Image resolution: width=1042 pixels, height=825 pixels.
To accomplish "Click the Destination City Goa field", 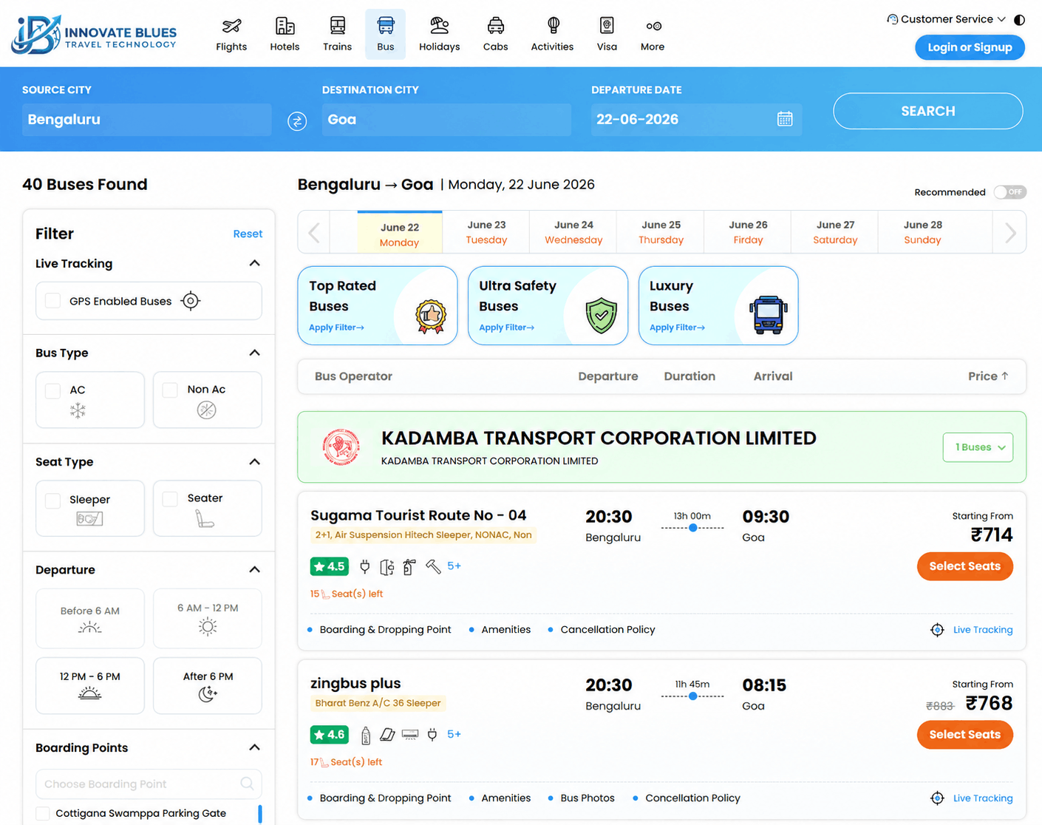I will [x=446, y=120].
